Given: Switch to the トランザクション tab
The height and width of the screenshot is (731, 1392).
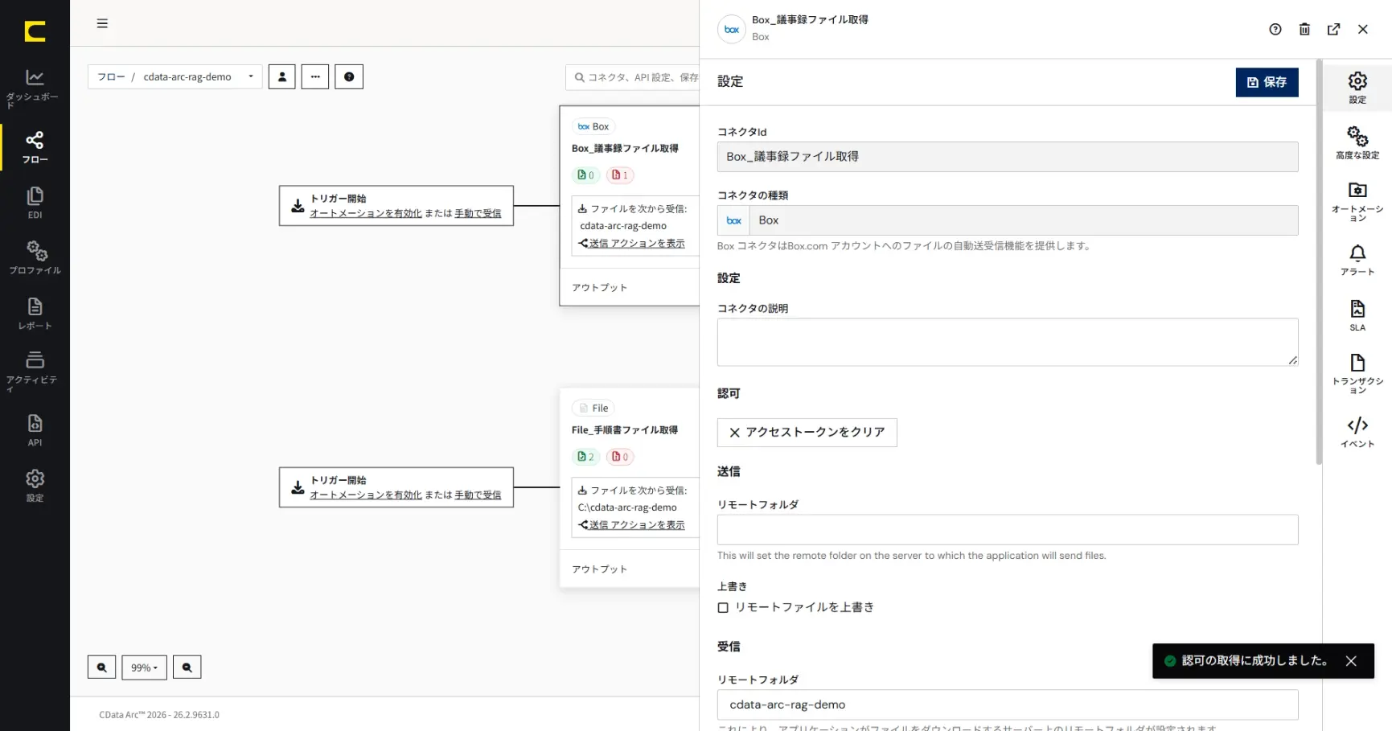Looking at the screenshot, I should (1357, 374).
